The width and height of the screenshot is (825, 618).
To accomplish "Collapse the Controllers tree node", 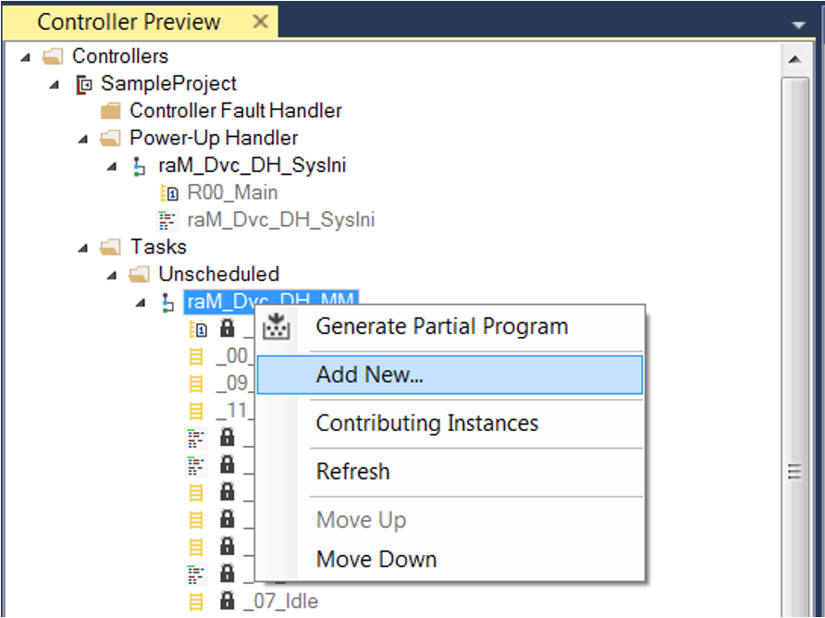I will [x=25, y=56].
